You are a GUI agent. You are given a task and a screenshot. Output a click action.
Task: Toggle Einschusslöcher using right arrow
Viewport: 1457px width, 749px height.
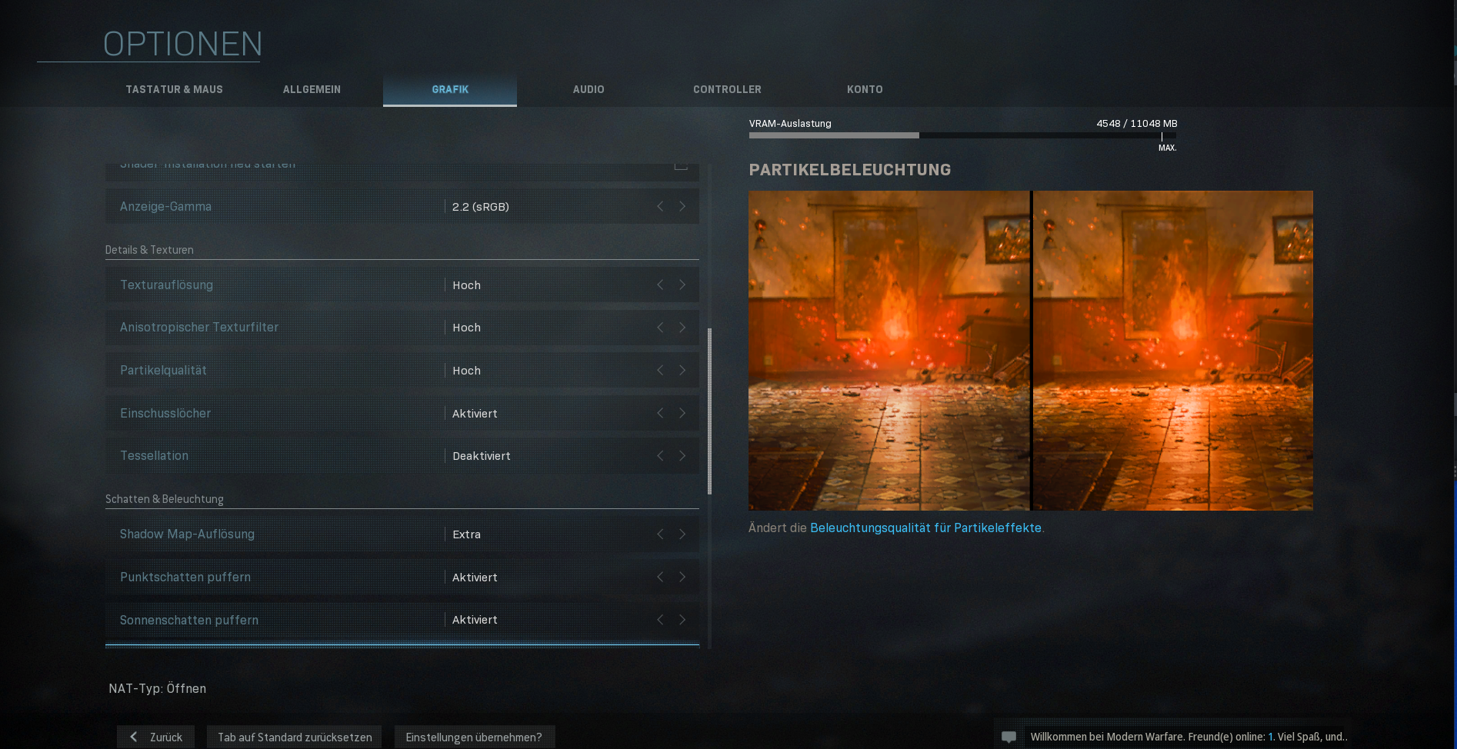[682, 413]
